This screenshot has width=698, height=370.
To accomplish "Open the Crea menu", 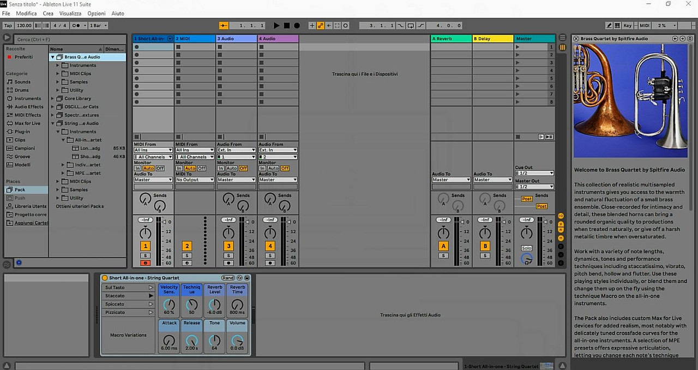I will pyautogui.click(x=48, y=13).
